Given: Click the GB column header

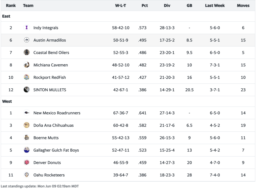Looking at the screenshot, I should click(x=189, y=5).
